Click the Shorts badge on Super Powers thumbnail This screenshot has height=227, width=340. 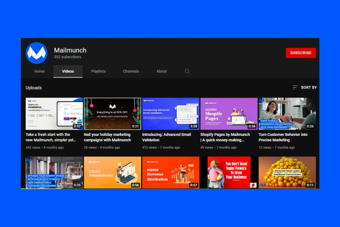pyautogui.click(x=253, y=185)
